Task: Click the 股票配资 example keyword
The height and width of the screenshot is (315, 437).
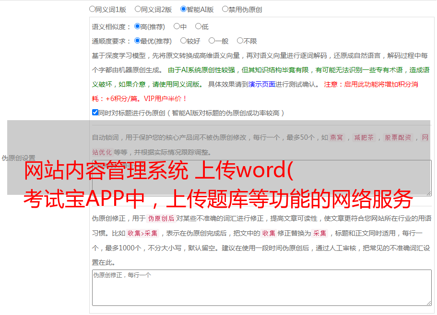Action: click(x=398, y=137)
